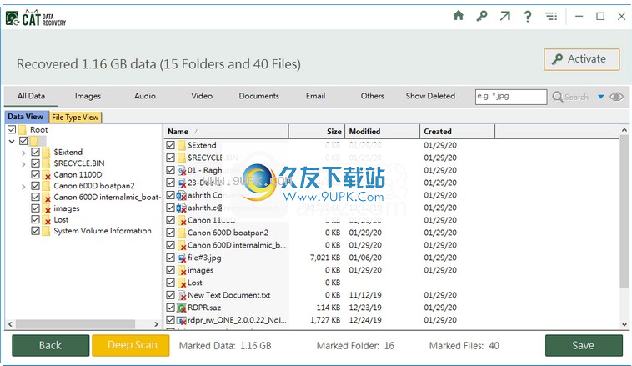Click the Save button
The height and width of the screenshot is (366, 632).
pyautogui.click(x=584, y=345)
